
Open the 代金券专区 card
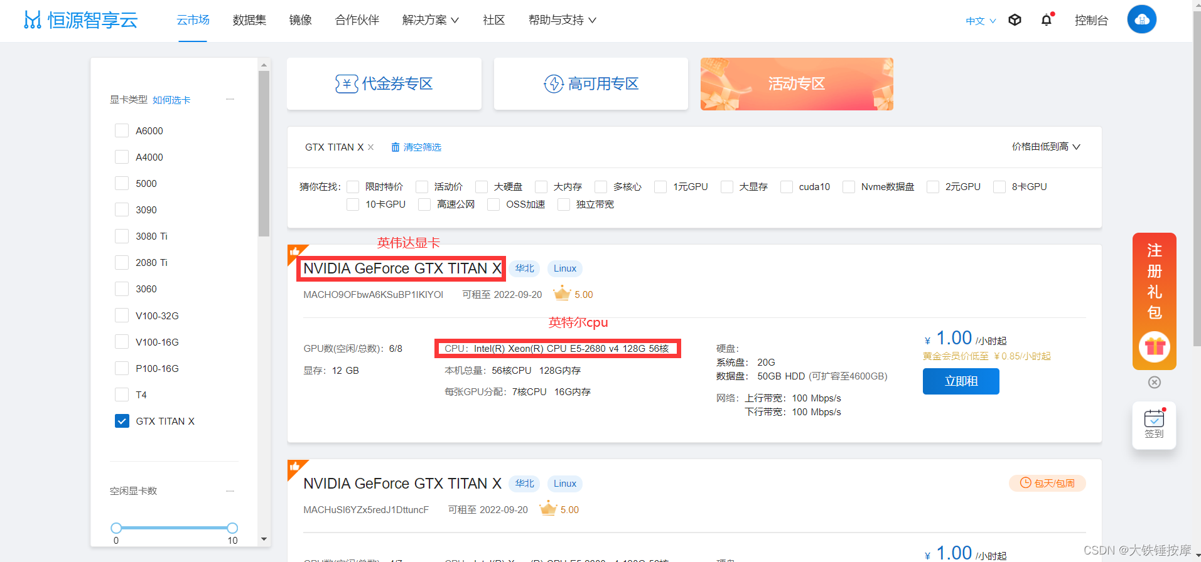click(384, 84)
